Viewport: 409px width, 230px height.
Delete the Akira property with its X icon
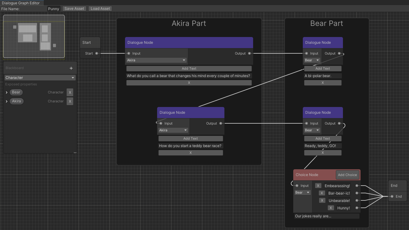click(70, 101)
